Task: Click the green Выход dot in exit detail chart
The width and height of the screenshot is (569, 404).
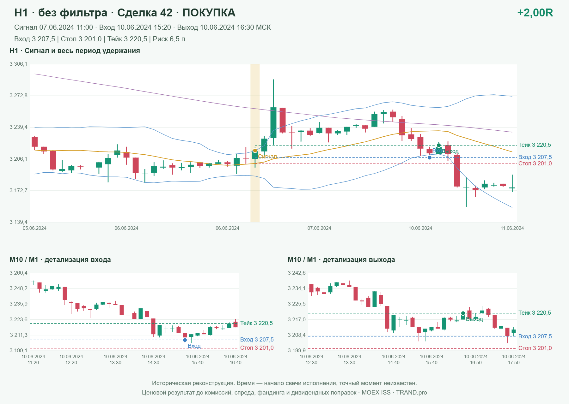Action: (x=463, y=313)
